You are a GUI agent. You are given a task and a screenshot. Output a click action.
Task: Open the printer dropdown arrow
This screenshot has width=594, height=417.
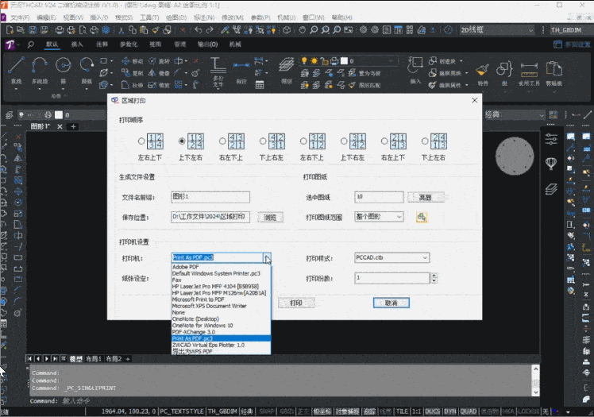click(268, 258)
